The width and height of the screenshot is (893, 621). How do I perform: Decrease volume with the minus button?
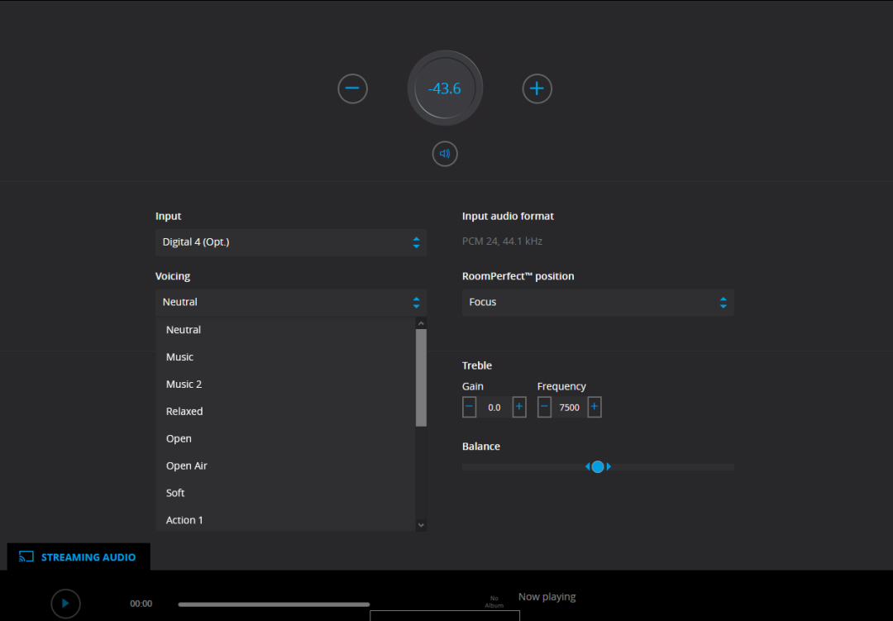coord(352,88)
